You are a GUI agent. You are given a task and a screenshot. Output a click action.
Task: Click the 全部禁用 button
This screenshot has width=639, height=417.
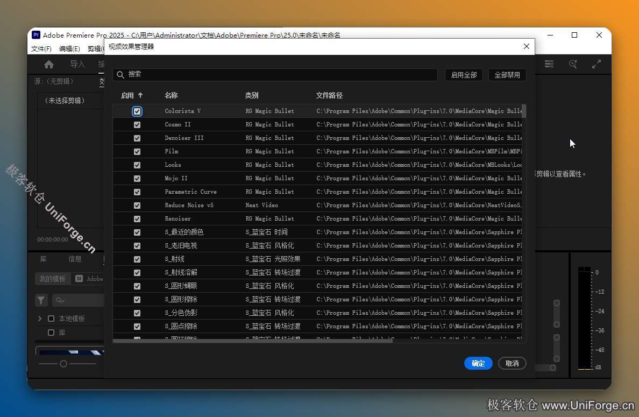(x=507, y=75)
